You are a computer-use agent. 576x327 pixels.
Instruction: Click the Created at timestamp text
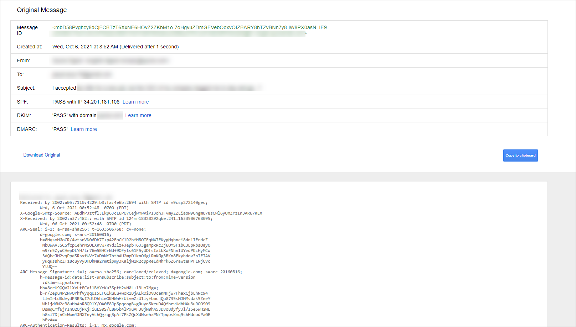click(115, 47)
